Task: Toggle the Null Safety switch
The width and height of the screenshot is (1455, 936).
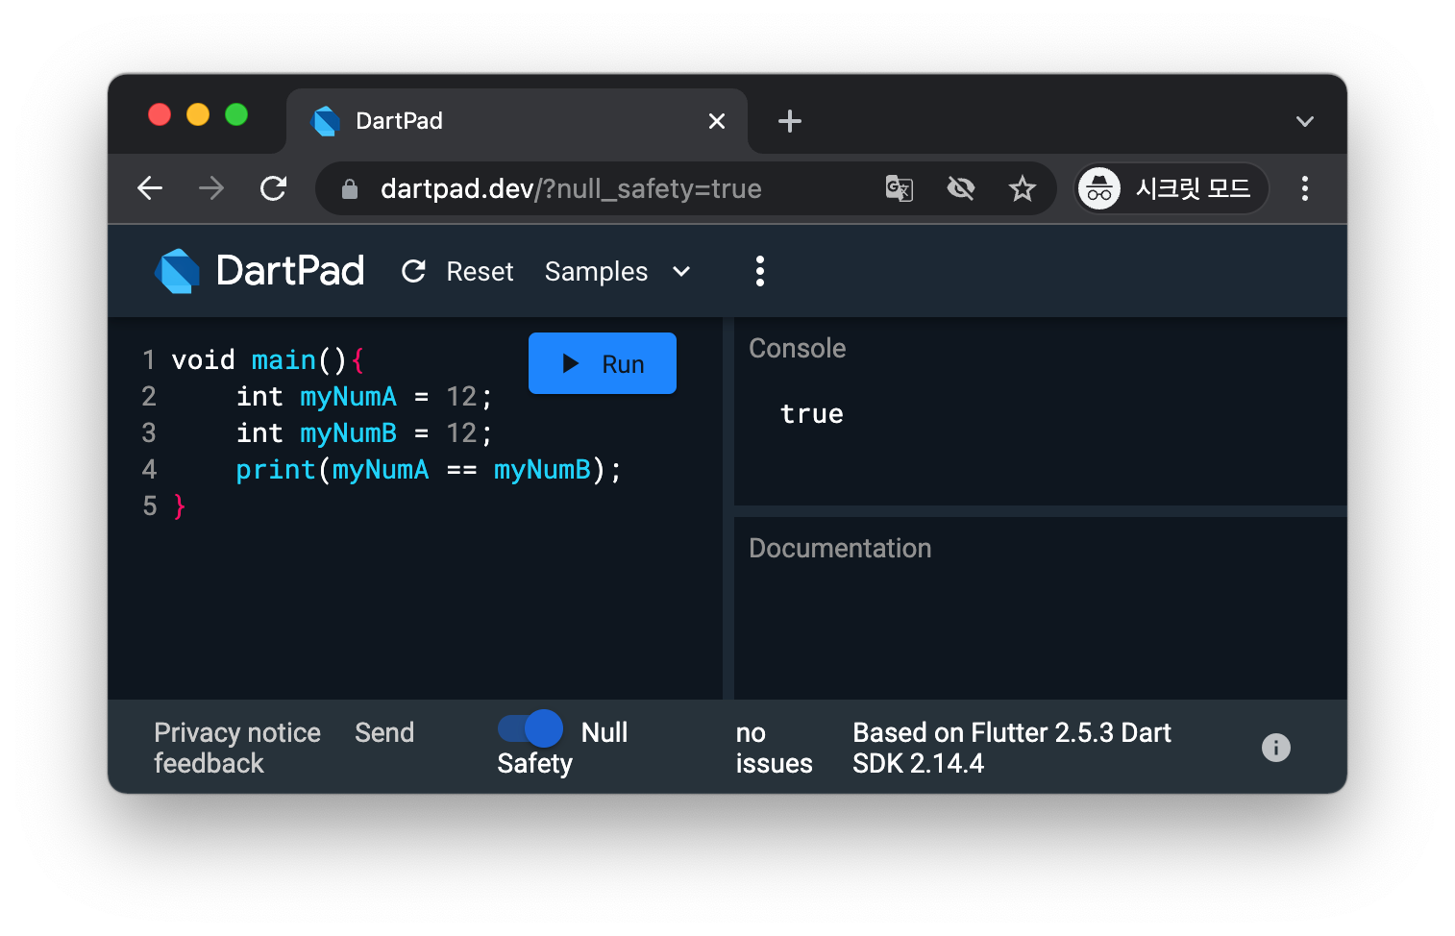Action: pyautogui.click(x=530, y=729)
